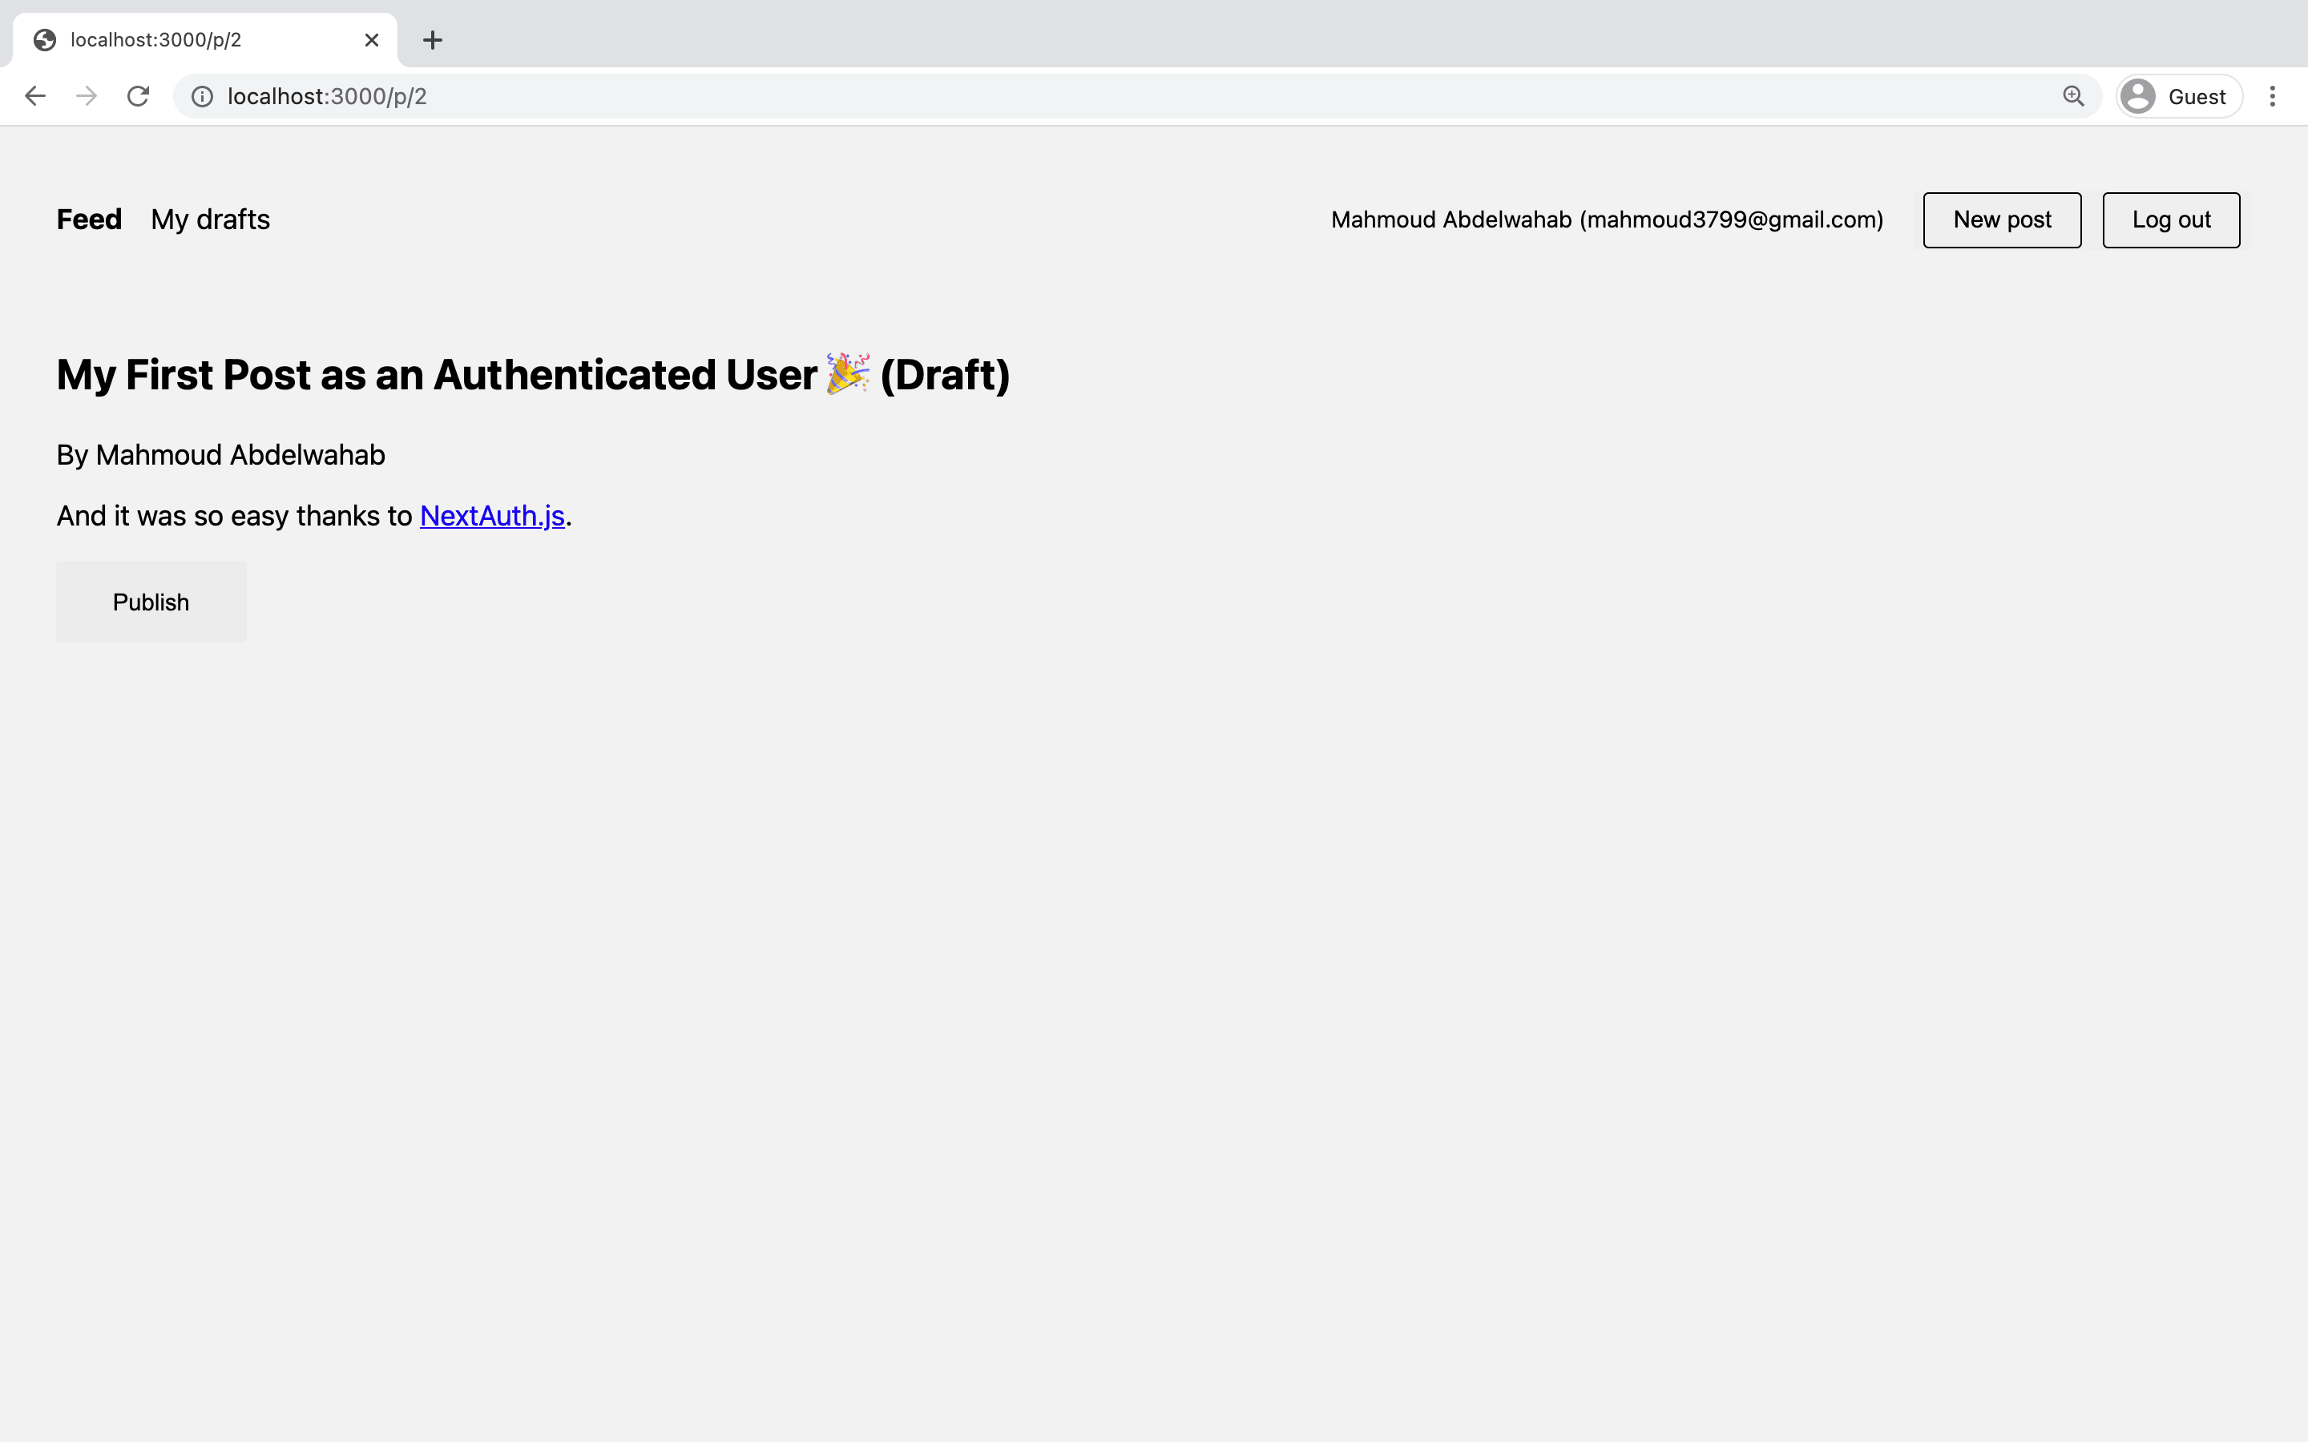Click the globe favicon on tab
The height and width of the screenshot is (1442, 2308).
(45, 40)
